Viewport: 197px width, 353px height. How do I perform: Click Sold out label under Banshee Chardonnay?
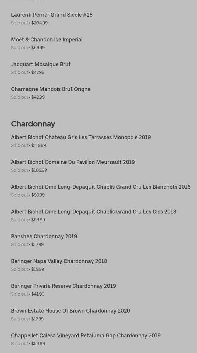click(x=20, y=244)
